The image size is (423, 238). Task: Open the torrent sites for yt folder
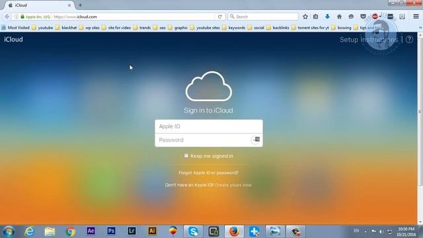pyautogui.click(x=310, y=28)
